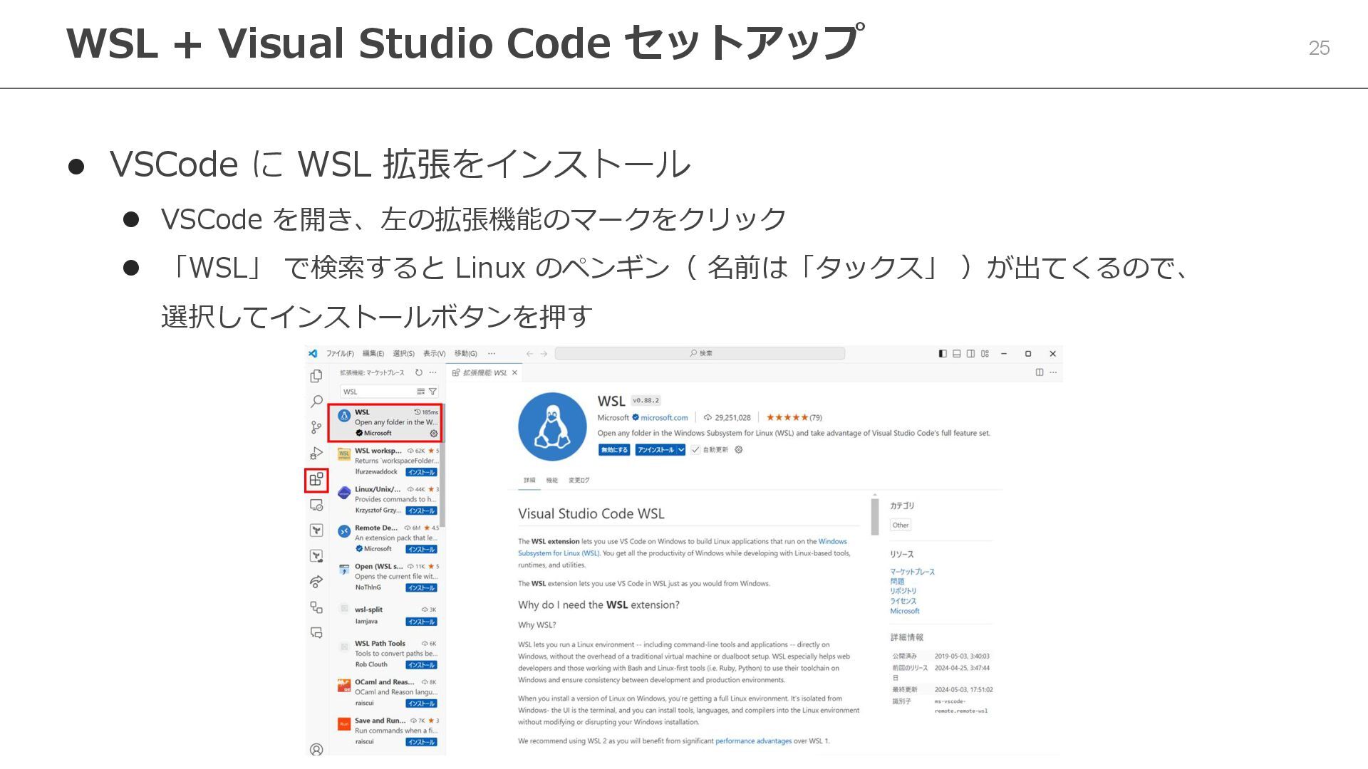1368x769 pixels.
Task: Install the Open (WSL) extension by NoThlnG
Action: [421, 587]
